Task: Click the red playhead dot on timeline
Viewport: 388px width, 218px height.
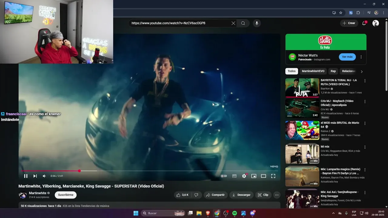Action: [79, 171]
